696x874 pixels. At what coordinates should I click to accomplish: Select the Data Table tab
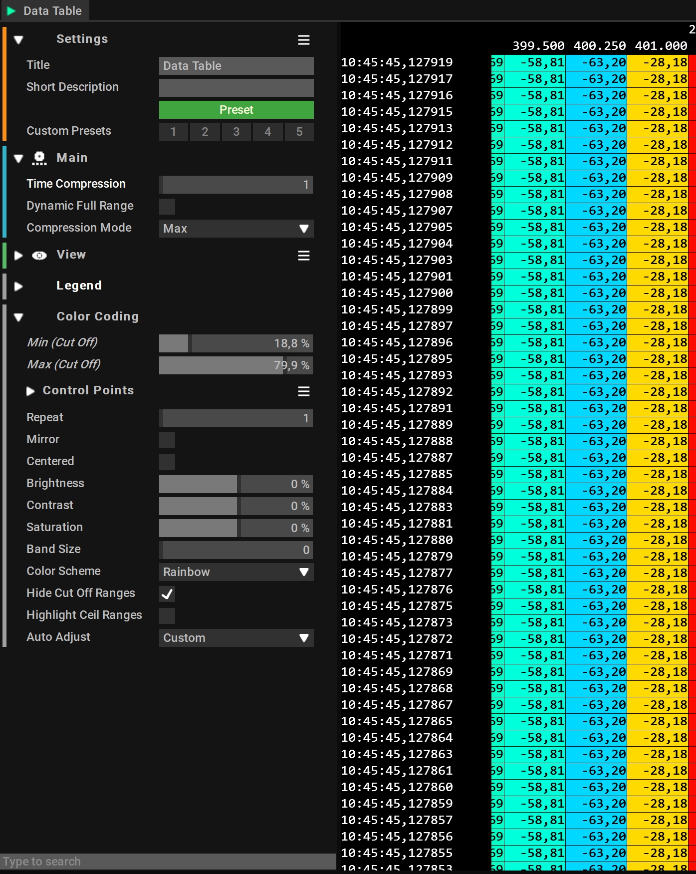52,10
